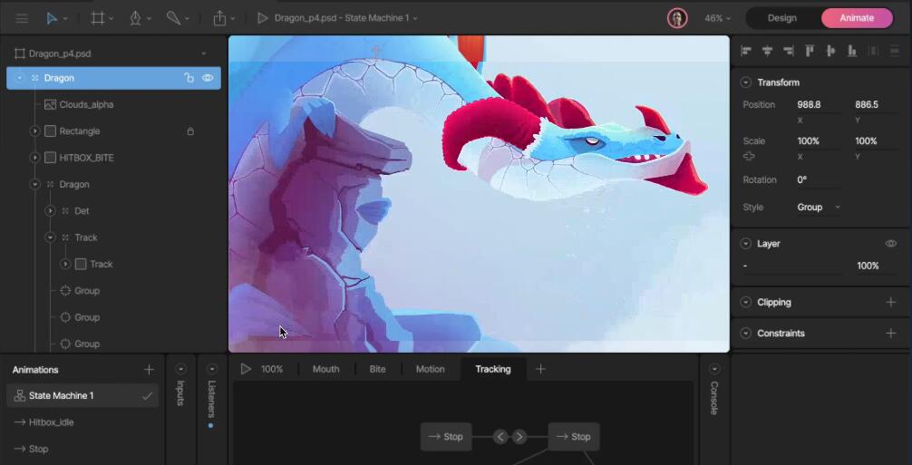Click the align horizontal centers icon
Viewport: 912px width, 465px height.
click(x=767, y=51)
